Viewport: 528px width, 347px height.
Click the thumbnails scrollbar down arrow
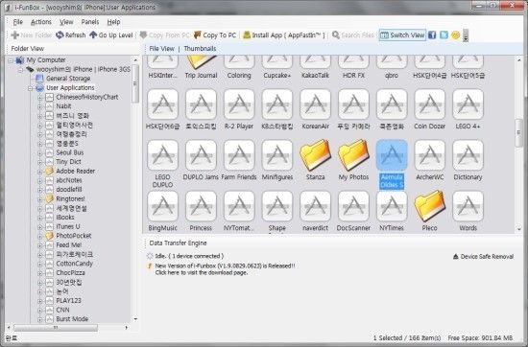pos(519,229)
